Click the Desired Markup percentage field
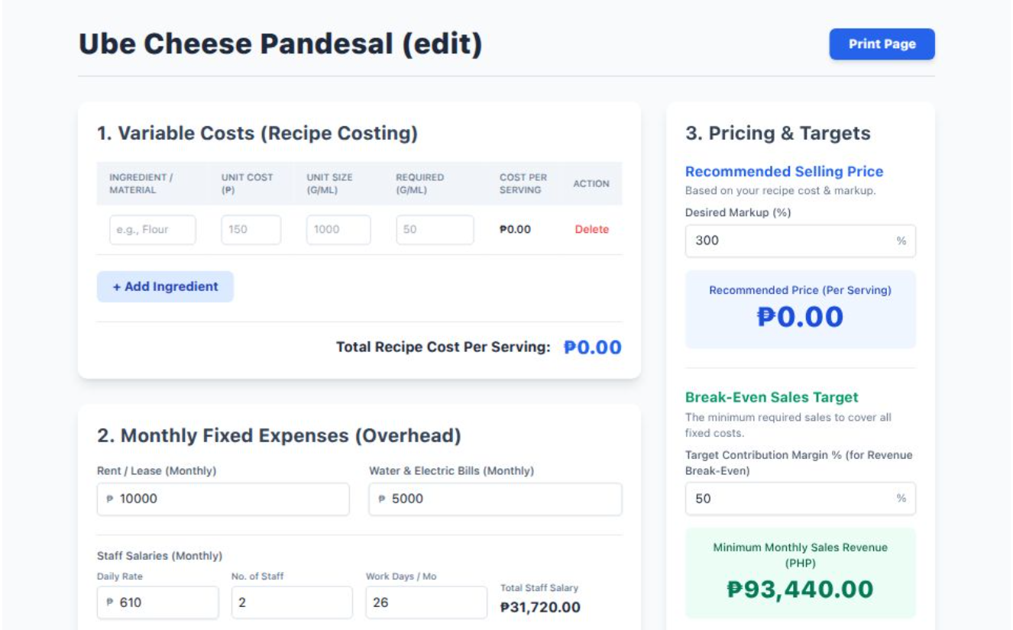The width and height of the screenshot is (1013, 630). coord(800,241)
